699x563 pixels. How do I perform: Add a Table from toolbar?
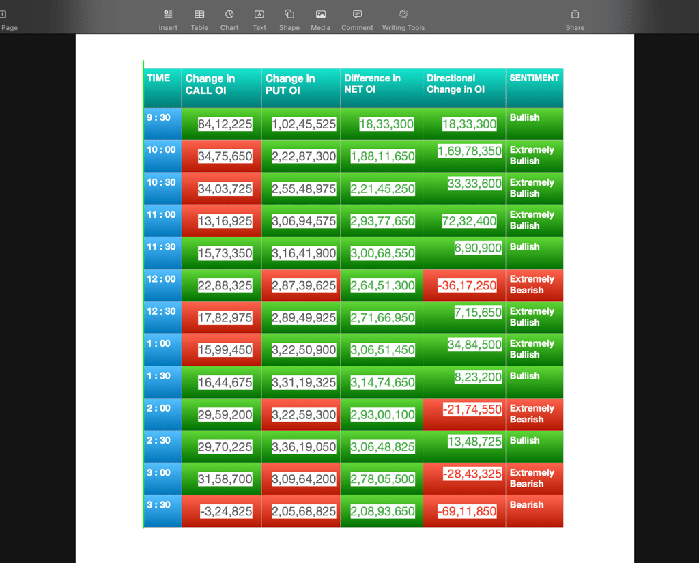click(x=199, y=20)
